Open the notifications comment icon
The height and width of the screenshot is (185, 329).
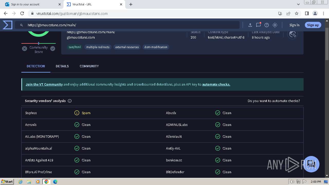click(x=258, y=25)
